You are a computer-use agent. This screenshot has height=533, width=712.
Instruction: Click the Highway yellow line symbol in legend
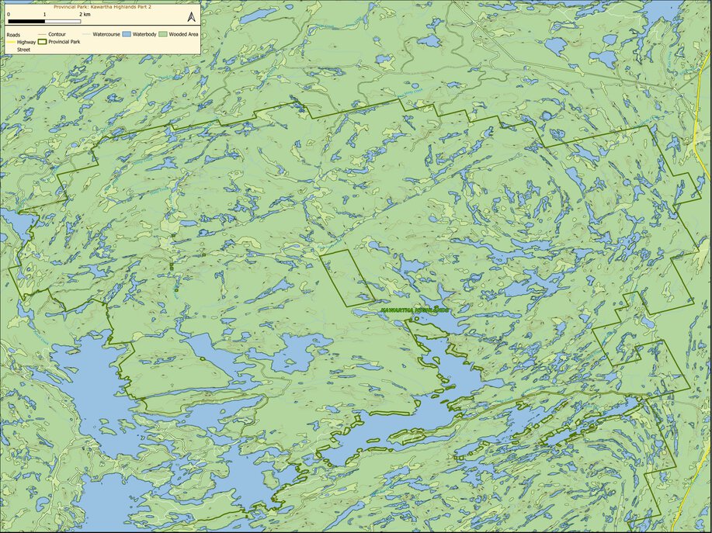point(11,42)
